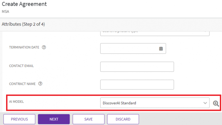Focus the Termination Date input field

tap(129, 49)
